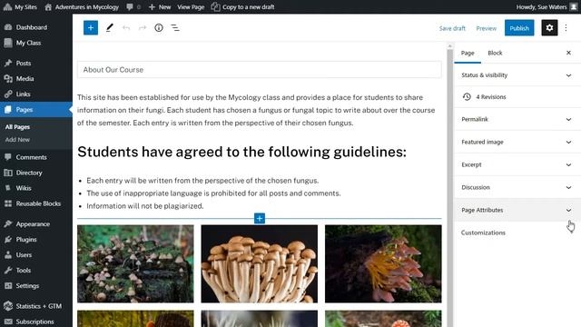Screen dimensions: 581x327
Task: Click the blue Add block plus button in toolbar
Action: [x=91, y=28]
